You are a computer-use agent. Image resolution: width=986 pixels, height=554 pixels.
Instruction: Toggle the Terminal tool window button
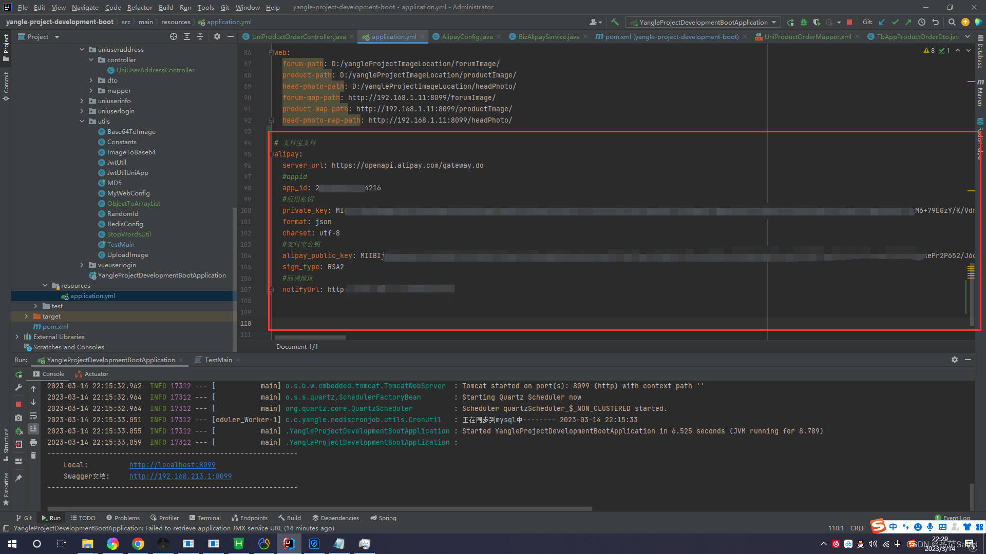(x=205, y=518)
